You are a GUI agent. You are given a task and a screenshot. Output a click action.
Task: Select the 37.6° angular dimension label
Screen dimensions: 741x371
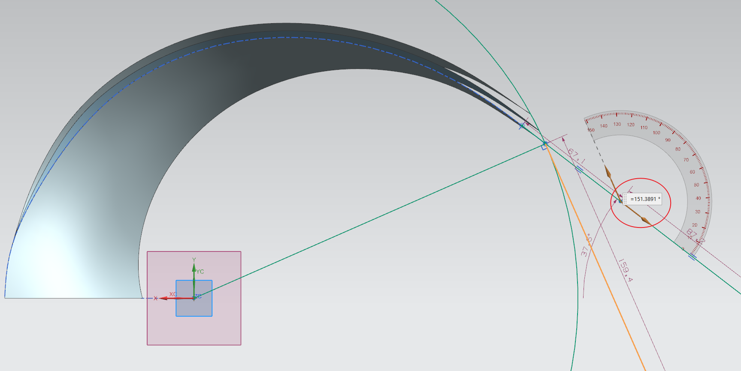coord(586,246)
